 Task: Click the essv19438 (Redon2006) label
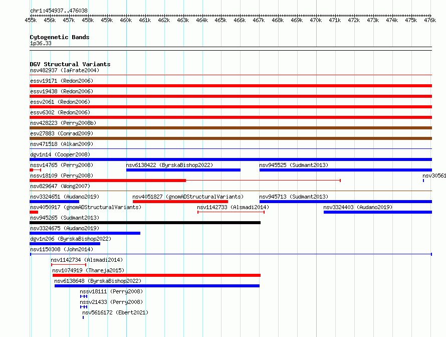pyautogui.click(x=62, y=91)
